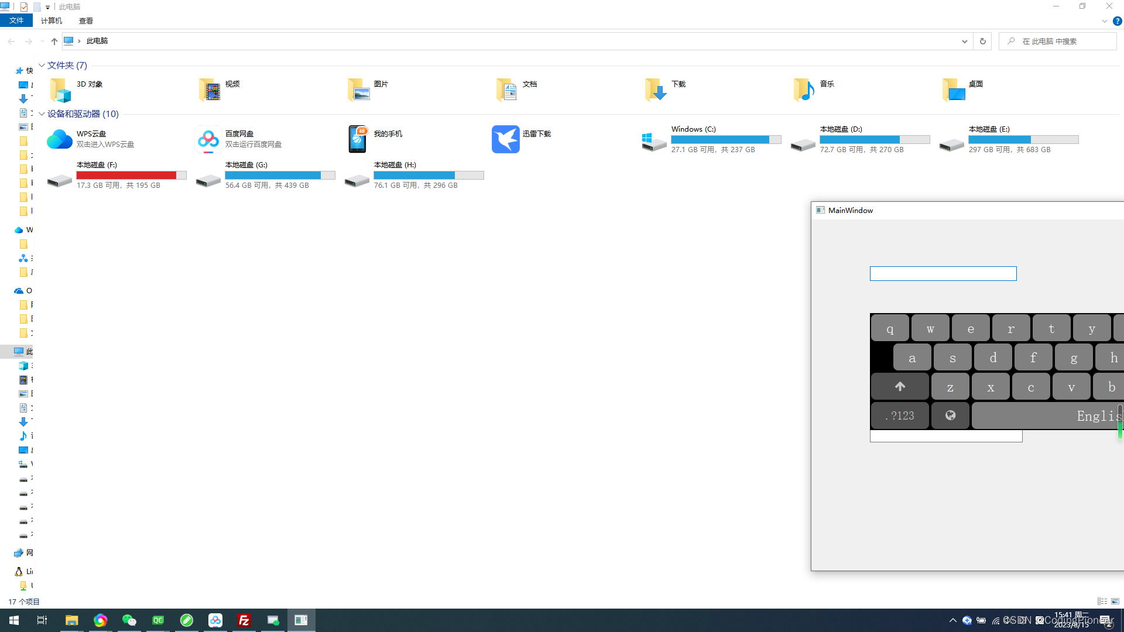The image size is (1124, 632).
Task: Open the 计算机 ribbon tab
Action: [52, 21]
